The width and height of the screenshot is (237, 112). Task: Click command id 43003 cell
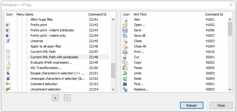tap(210, 89)
